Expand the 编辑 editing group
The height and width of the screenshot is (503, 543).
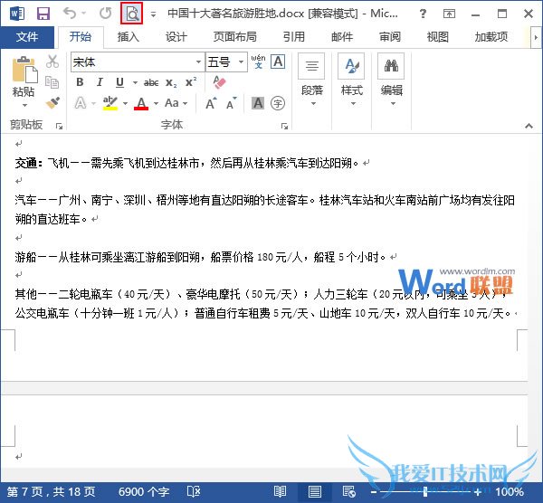click(392, 81)
